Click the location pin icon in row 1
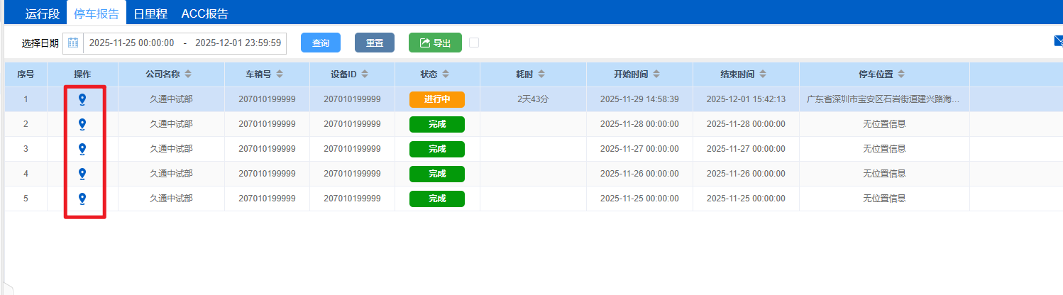This screenshot has height=295, width=1063. click(82, 99)
